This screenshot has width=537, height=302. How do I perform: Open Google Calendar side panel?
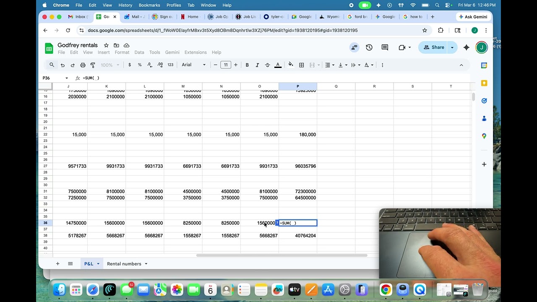pos(484,65)
